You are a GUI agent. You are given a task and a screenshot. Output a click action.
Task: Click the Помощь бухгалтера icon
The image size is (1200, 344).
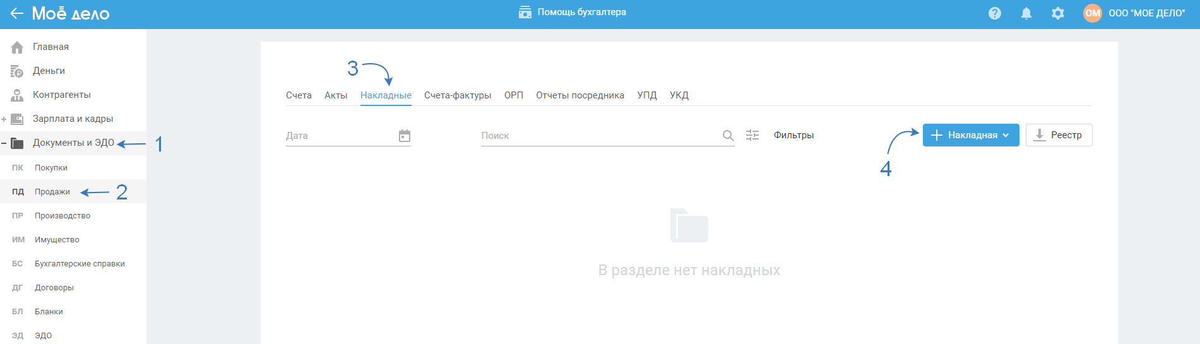point(525,13)
